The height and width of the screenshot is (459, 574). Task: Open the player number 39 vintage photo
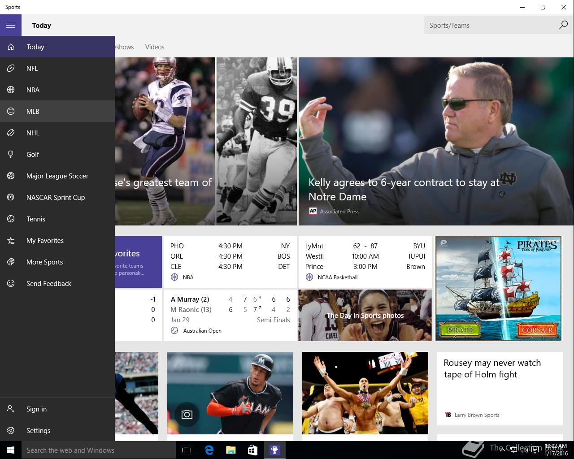pos(257,141)
